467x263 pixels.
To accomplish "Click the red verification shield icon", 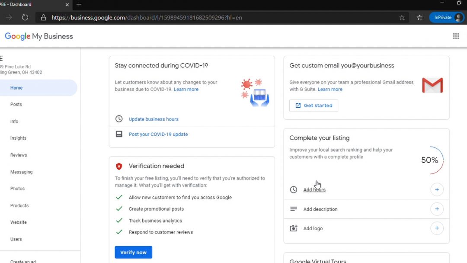I will pos(119,166).
